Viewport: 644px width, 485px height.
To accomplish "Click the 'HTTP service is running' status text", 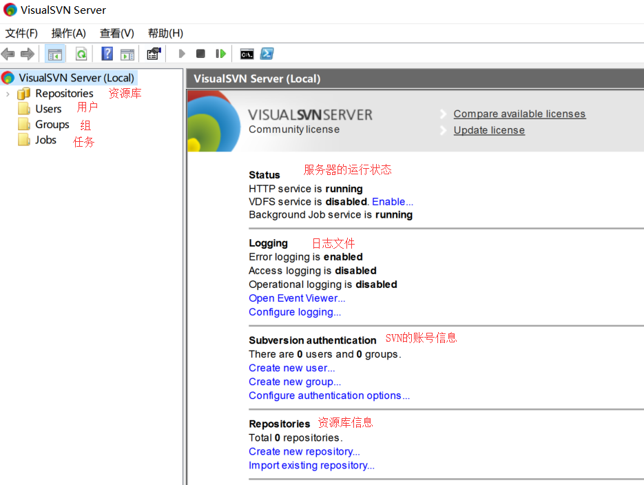I will pyautogui.click(x=306, y=189).
